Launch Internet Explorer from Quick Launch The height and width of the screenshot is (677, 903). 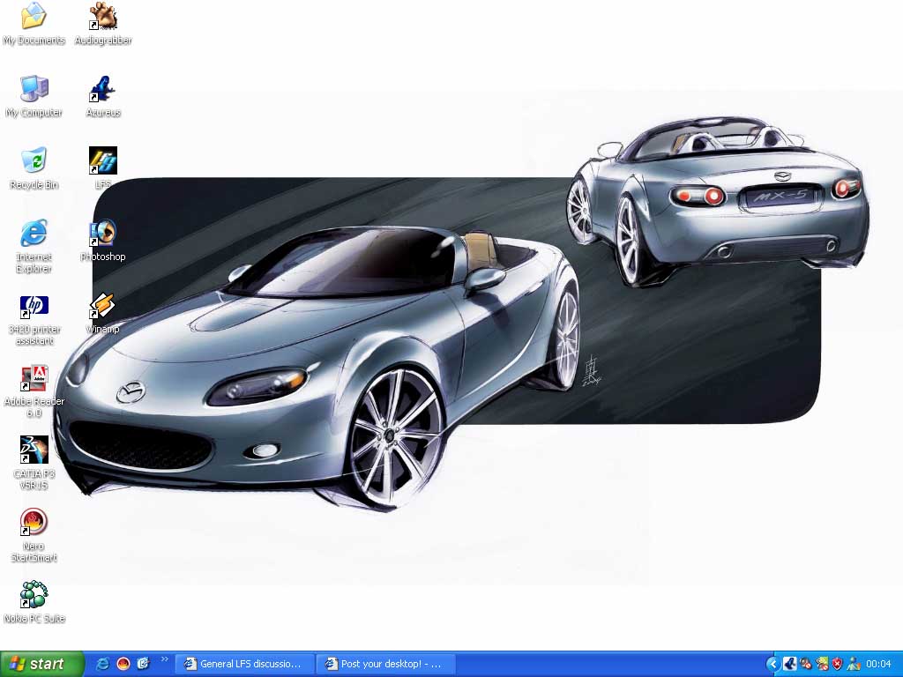(x=103, y=664)
